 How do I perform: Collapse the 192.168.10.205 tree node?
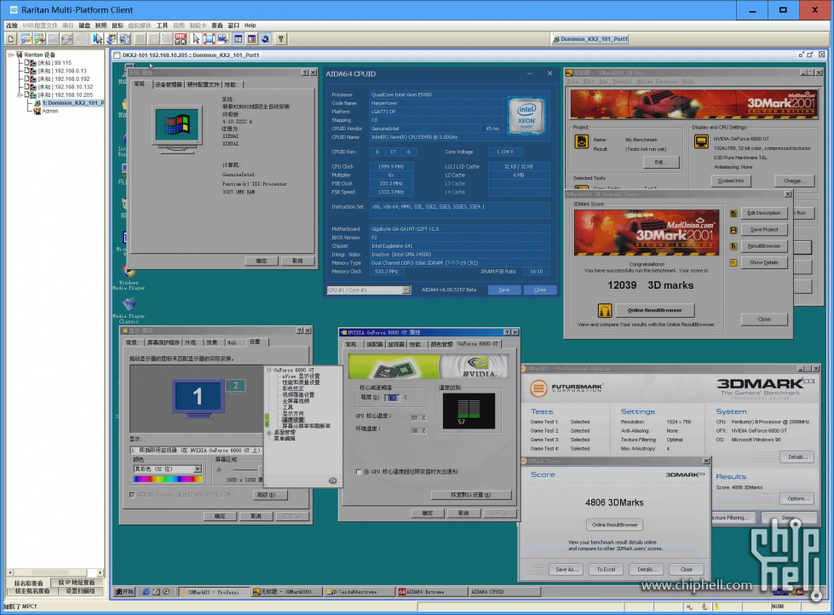[19, 95]
